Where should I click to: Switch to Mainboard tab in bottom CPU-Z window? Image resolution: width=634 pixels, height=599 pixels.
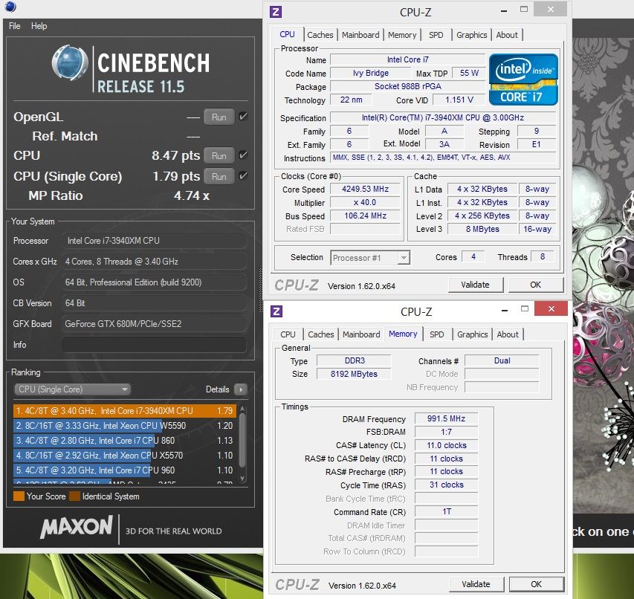point(361,334)
